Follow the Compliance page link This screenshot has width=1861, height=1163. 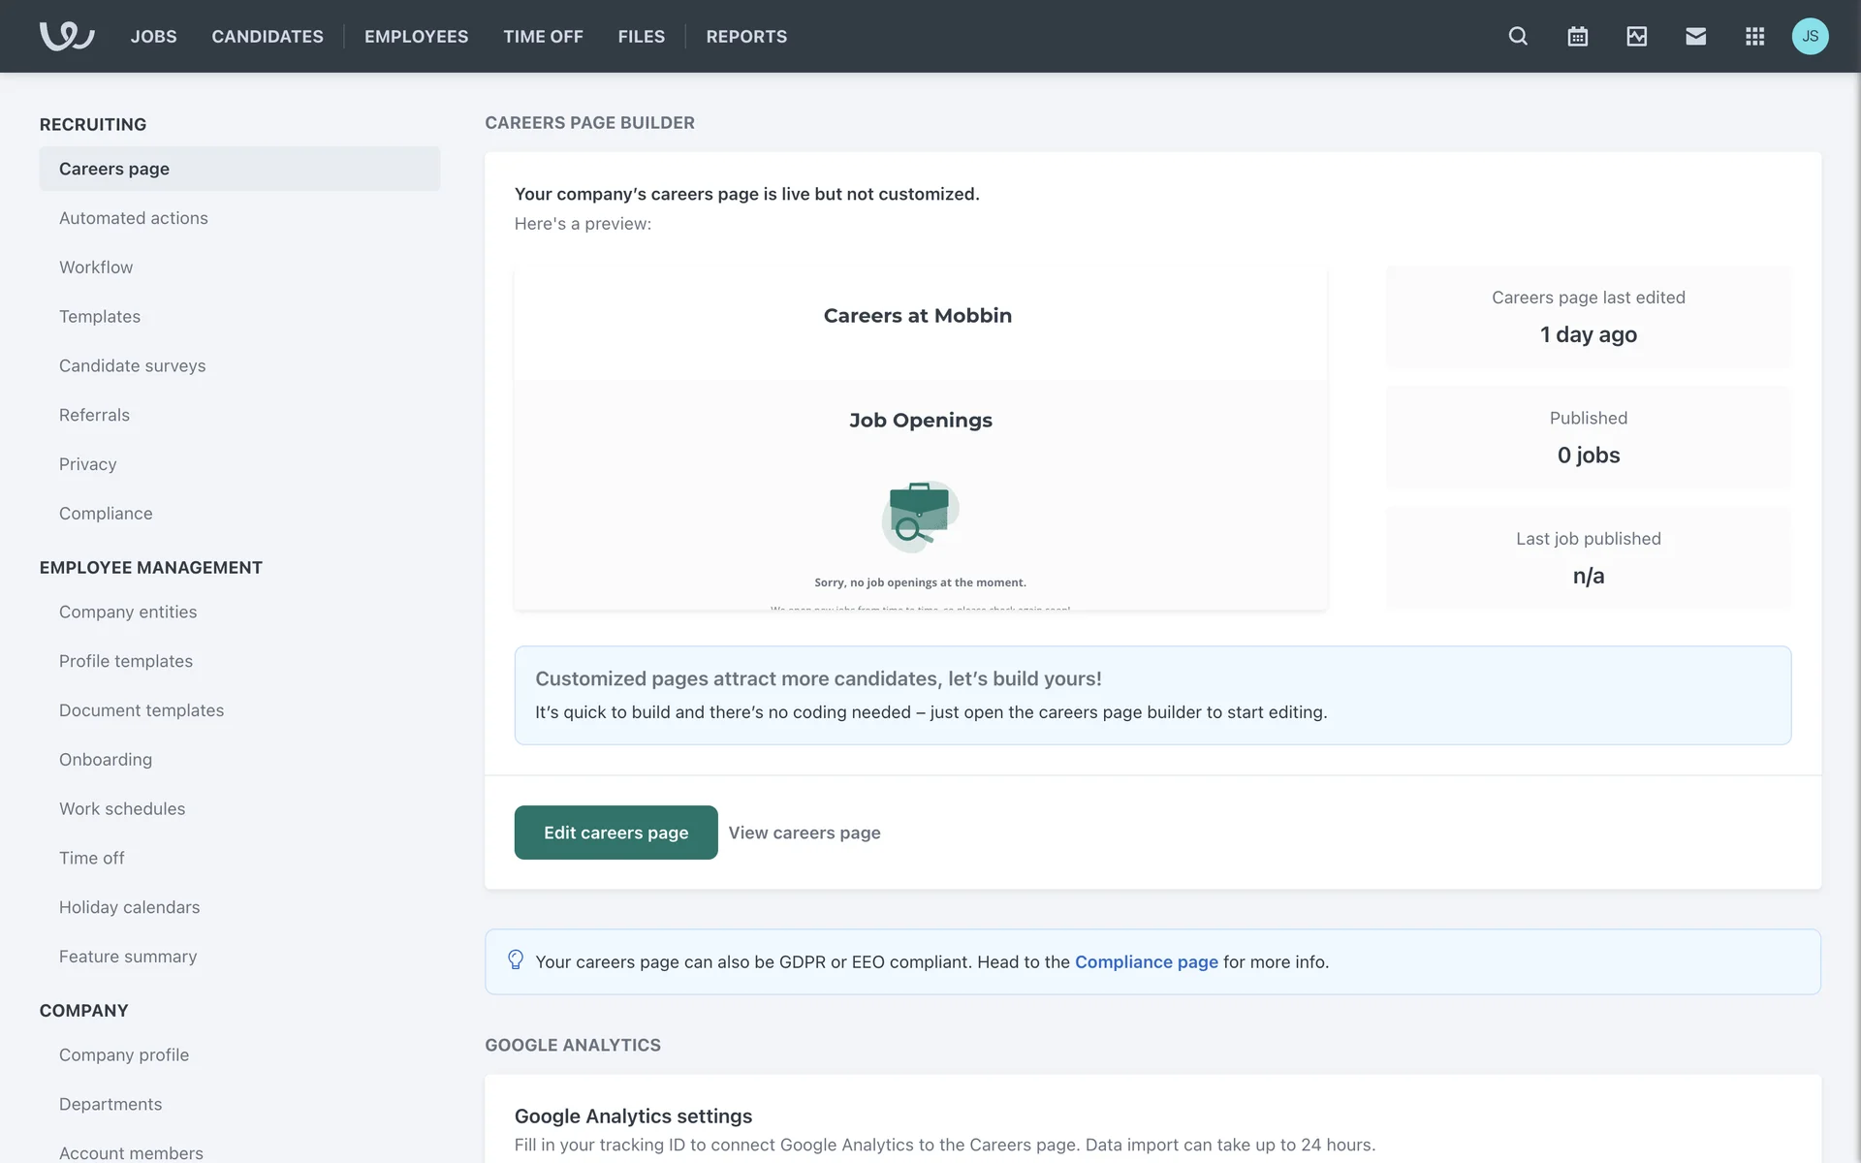tap(1146, 961)
